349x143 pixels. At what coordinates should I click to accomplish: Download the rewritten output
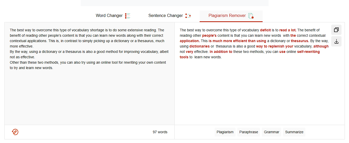coord(336,41)
